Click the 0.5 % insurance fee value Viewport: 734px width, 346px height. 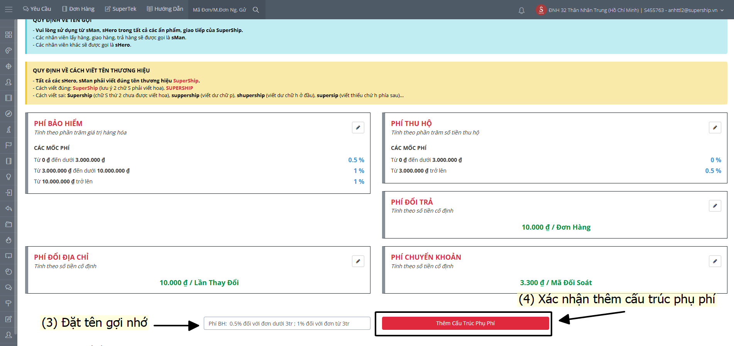[x=356, y=160]
